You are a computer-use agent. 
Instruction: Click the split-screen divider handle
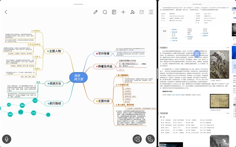point(157,74)
